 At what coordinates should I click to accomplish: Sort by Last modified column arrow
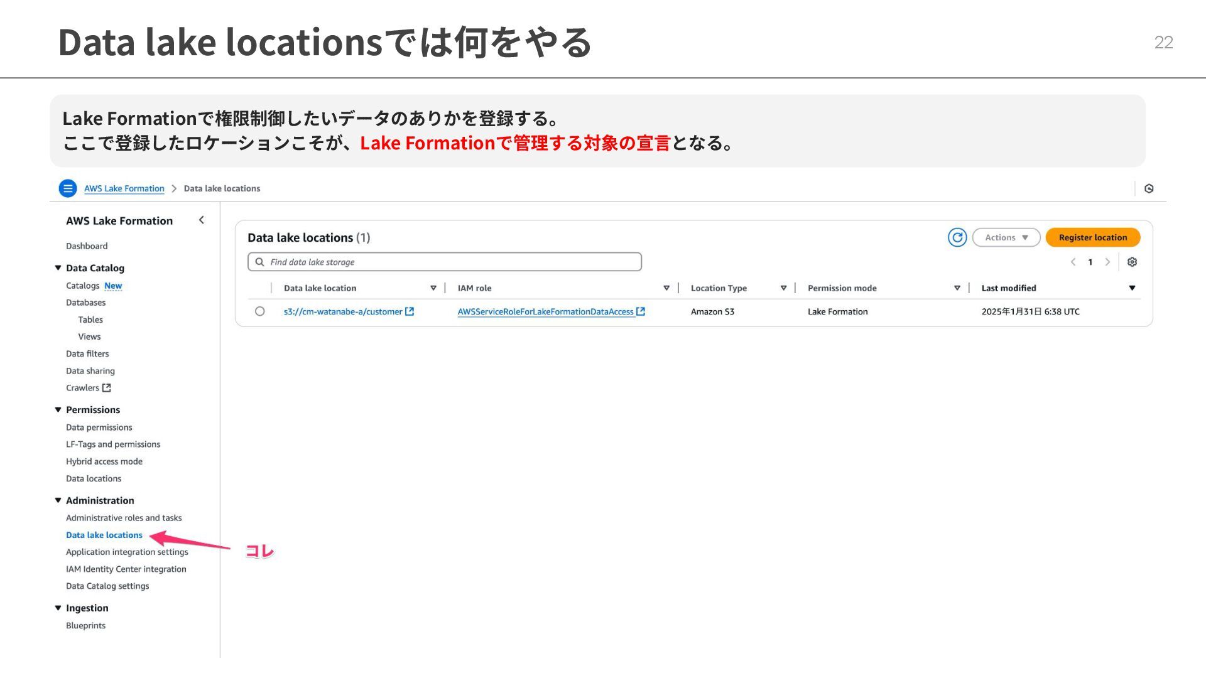[x=1132, y=288]
